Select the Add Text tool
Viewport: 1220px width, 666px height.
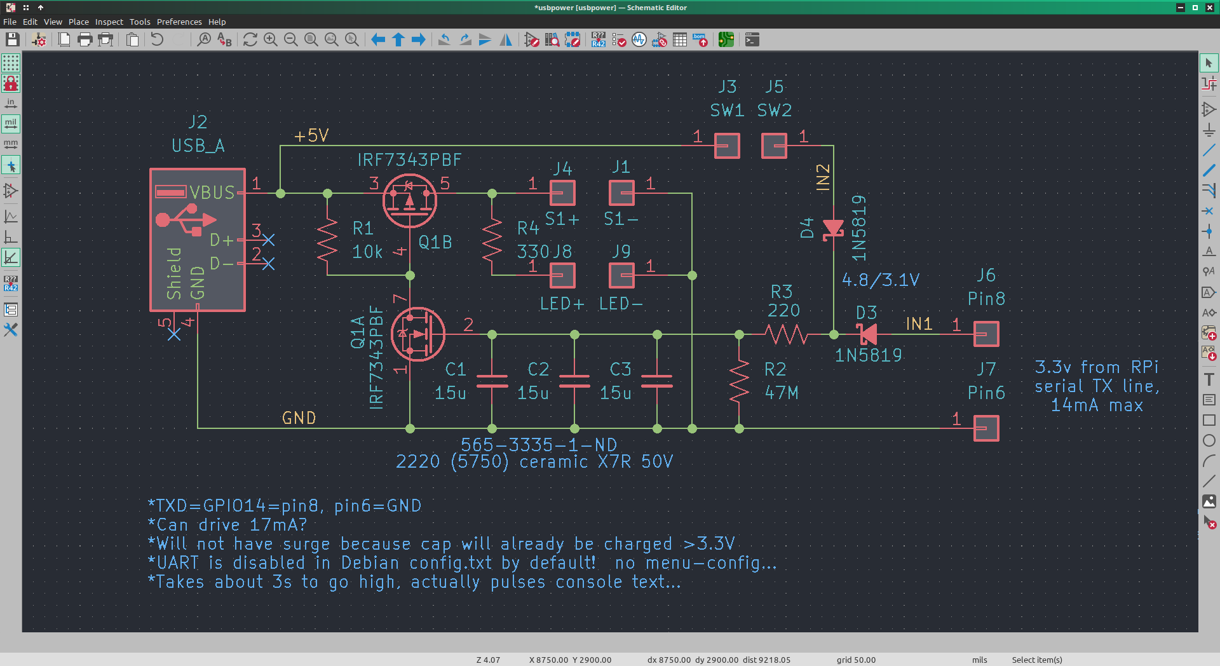[x=1209, y=379]
